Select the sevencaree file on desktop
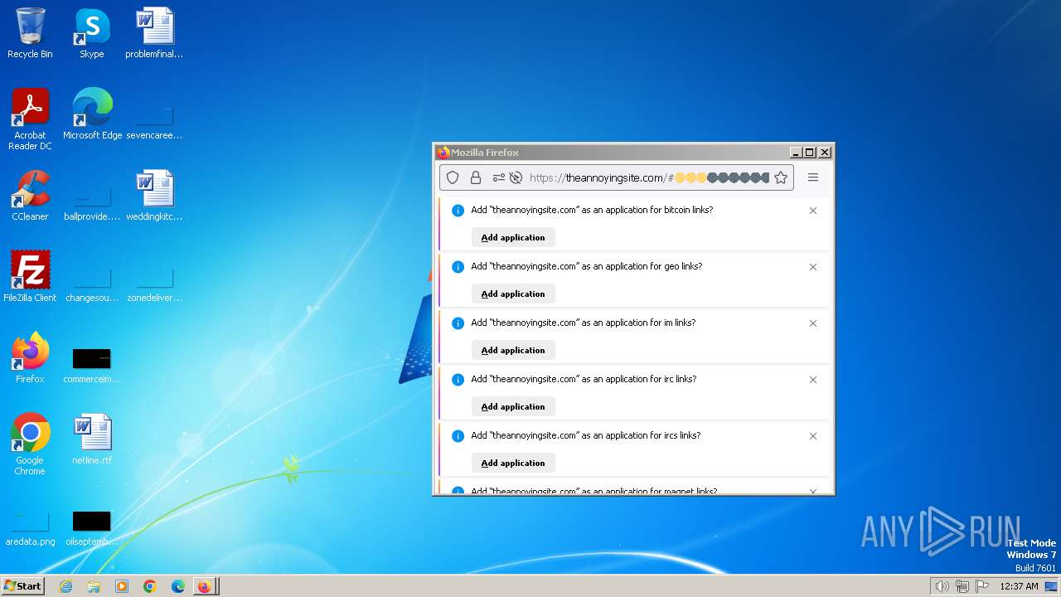Viewport: 1061px width, 597px height. tap(154, 121)
